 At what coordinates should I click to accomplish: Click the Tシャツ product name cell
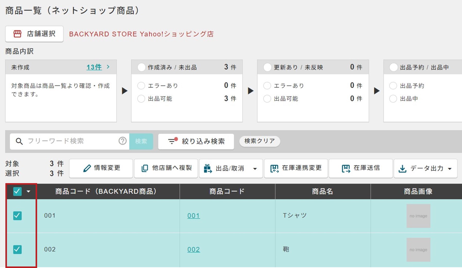click(323, 216)
